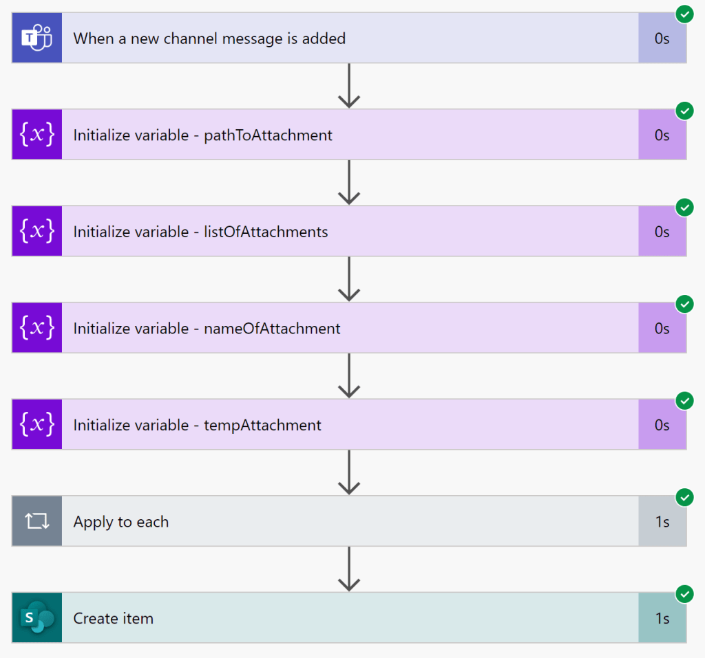The height and width of the screenshot is (658, 705).
Task: Click the 0s duration on Teams trigger
Action: coord(662,39)
